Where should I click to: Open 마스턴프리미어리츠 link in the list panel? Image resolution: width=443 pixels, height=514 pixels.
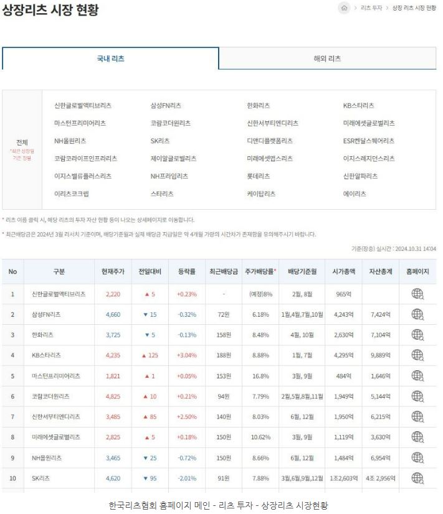pyautogui.click(x=80, y=123)
